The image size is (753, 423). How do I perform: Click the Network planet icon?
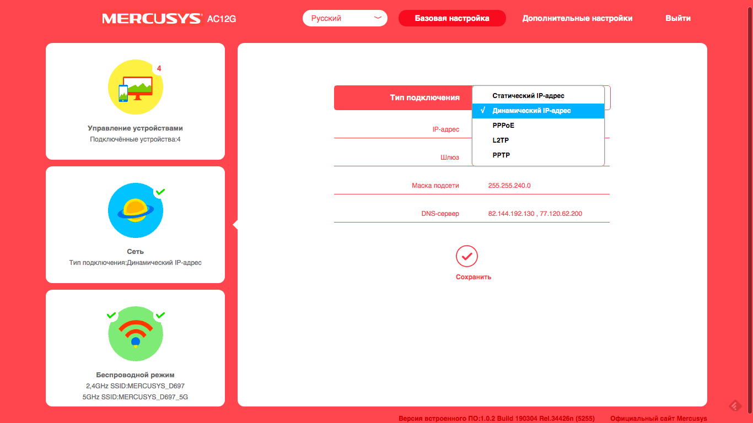click(x=135, y=210)
